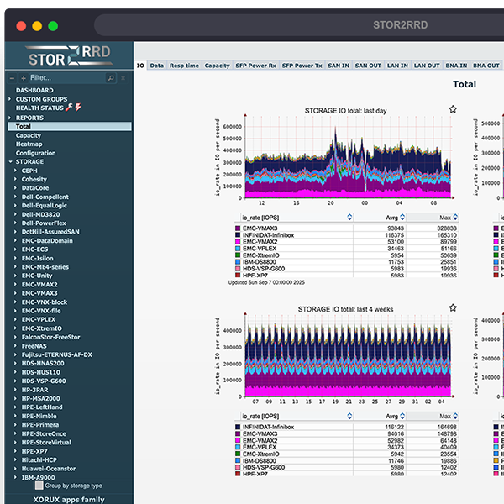504x504 pixels.
Task: Star the last day IO graph
Action: [x=453, y=109]
